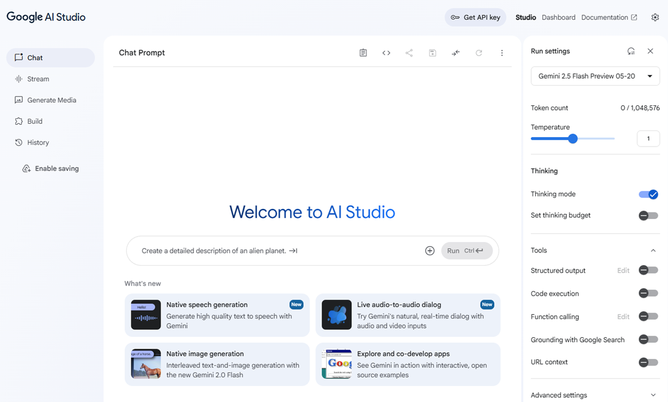Switch to the Dashboard tab
Image resolution: width=668 pixels, height=402 pixels.
coord(558,17)
